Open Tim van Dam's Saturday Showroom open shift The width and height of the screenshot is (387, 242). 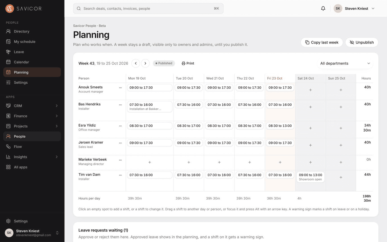point(310,177)
